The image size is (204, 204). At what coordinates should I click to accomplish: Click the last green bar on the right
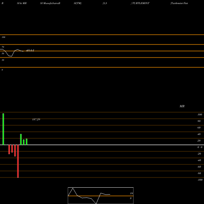pyautogui.click(x=27, y=142)
